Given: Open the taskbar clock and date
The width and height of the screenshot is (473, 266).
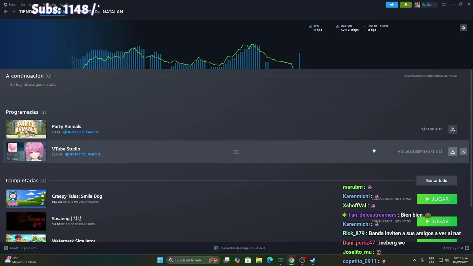Looking at the screenshot, I should (461, 260).
